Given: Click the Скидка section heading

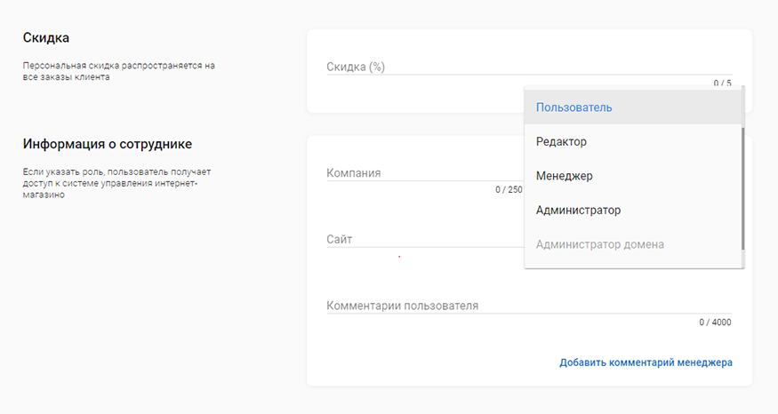Looking at the screenshot, I should tap(45, 37).
